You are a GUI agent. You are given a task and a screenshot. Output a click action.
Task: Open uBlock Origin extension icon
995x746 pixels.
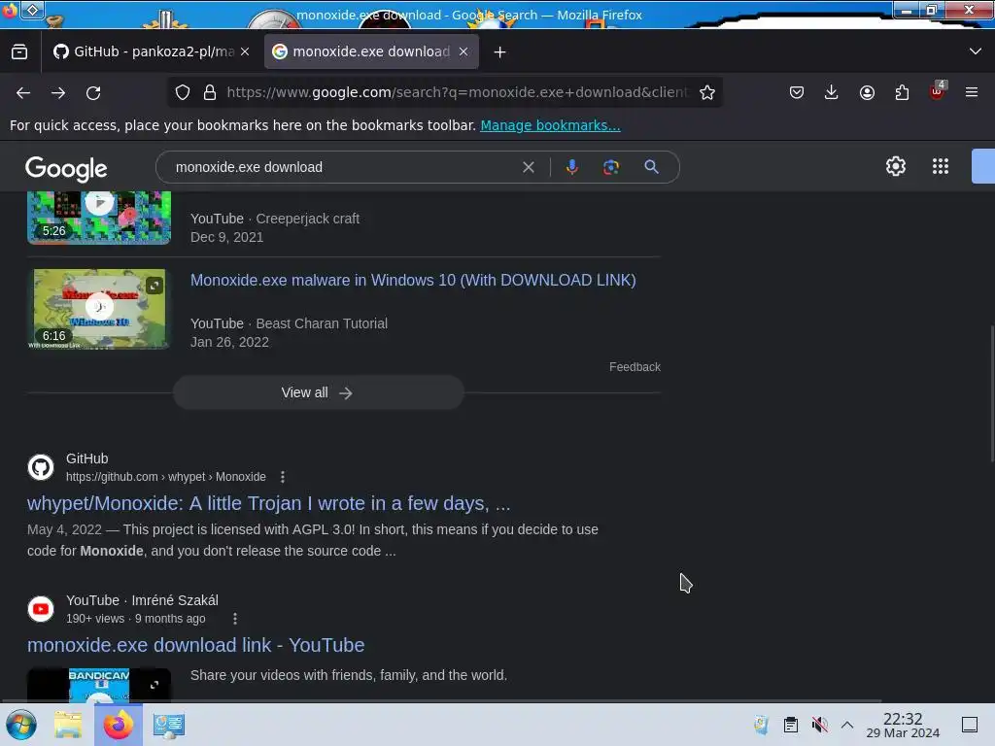[x=938, y=92]
